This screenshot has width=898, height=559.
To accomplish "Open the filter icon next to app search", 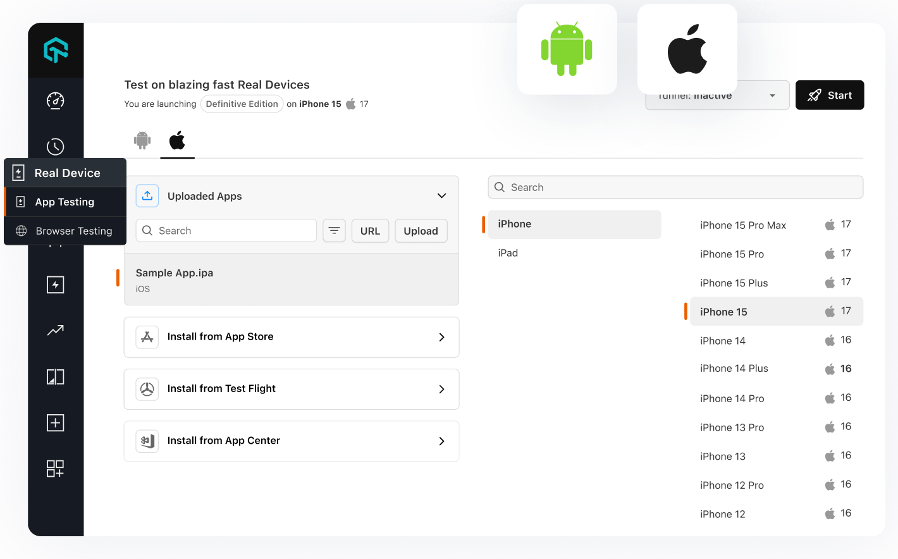I will [334, 230].
